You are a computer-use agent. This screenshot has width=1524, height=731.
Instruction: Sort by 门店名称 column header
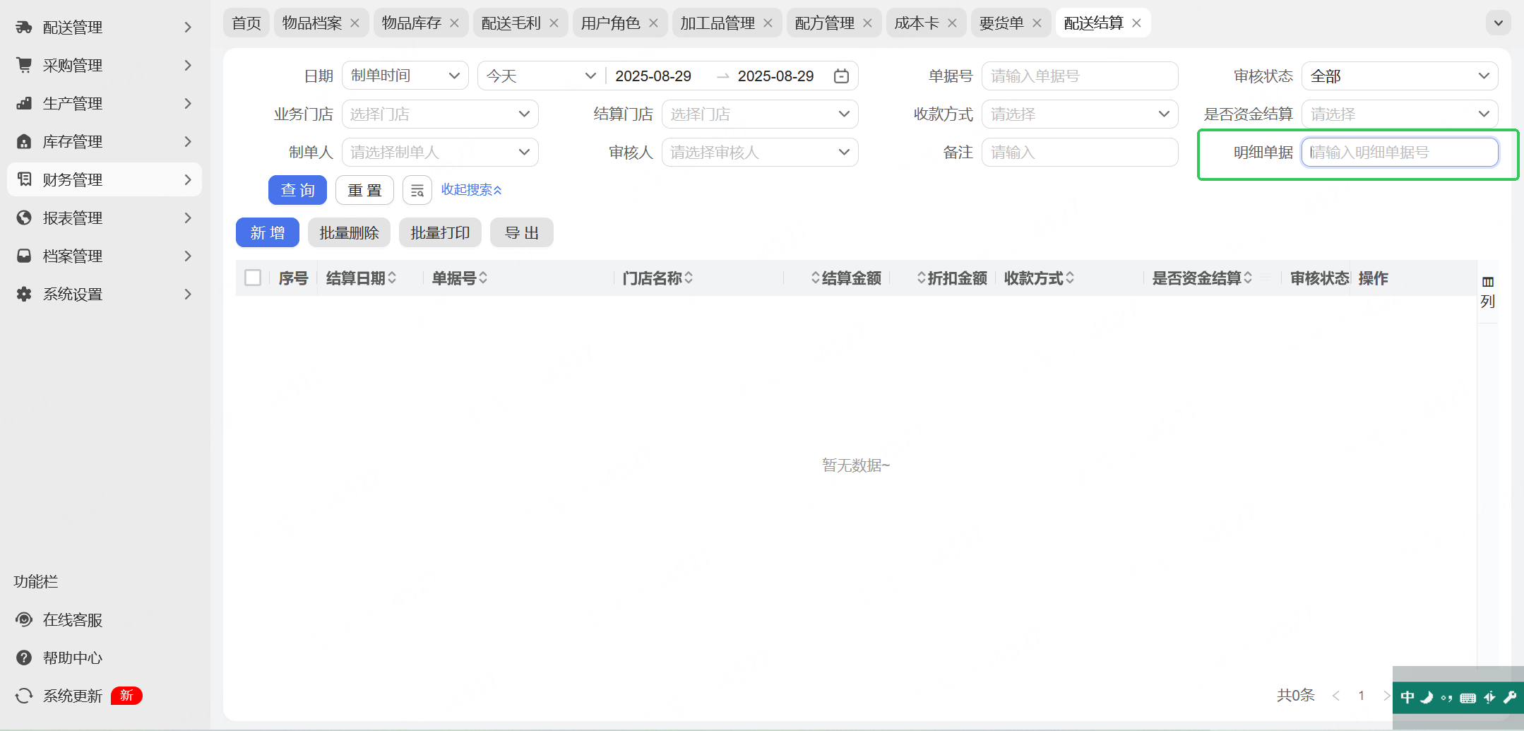pyautogui.click(x=657, y=278)
